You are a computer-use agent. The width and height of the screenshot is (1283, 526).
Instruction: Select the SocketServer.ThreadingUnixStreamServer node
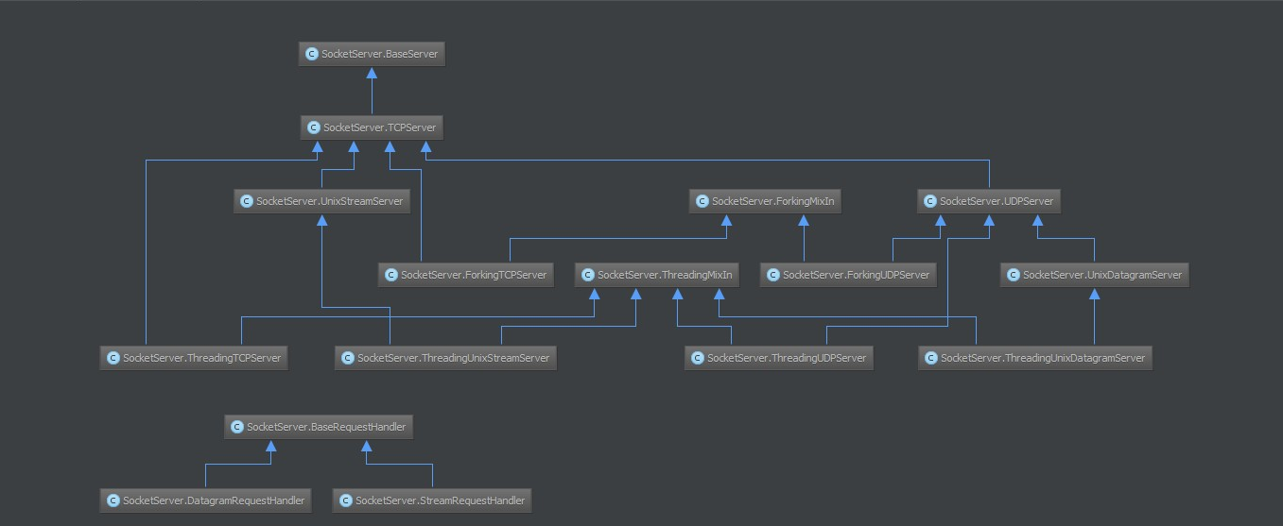click(x=445, y=358)
